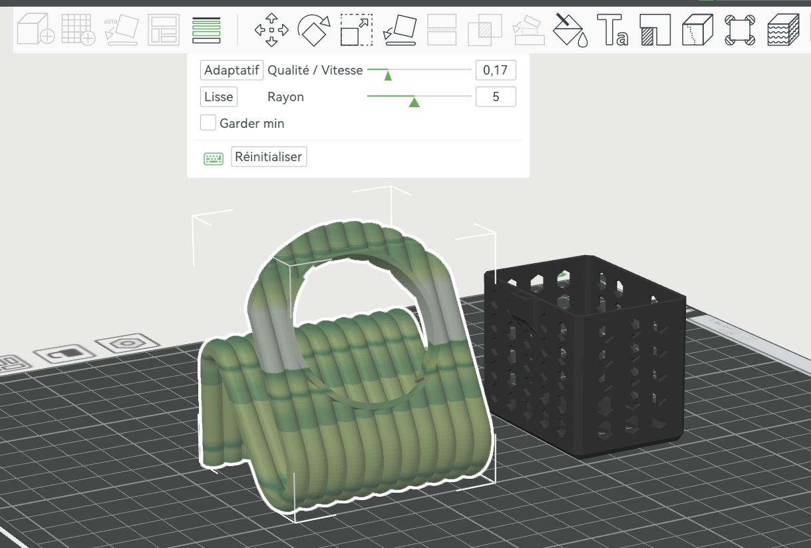Click the Réinitialiser button
The image size is (811, 548).
click(269, 157)
